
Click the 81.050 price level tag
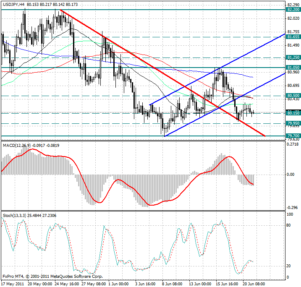pyautogui.click(x=293, y=67)
